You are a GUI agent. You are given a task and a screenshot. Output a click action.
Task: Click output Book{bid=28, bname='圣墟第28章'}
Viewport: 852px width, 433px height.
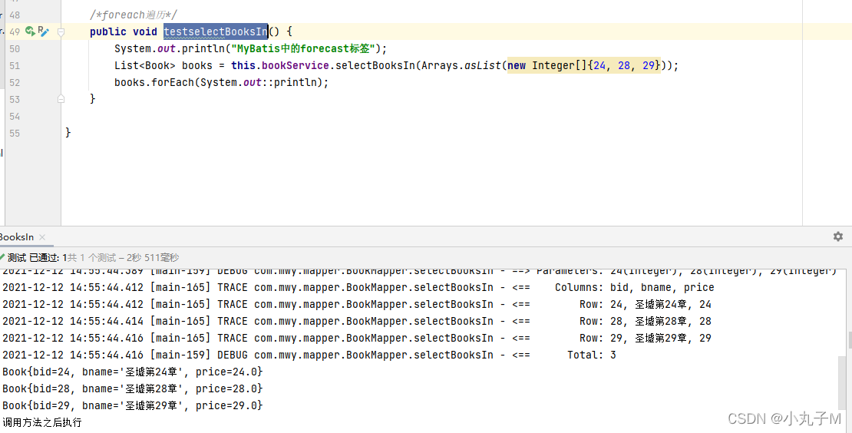pyautogui.click(x=133, y=388)
